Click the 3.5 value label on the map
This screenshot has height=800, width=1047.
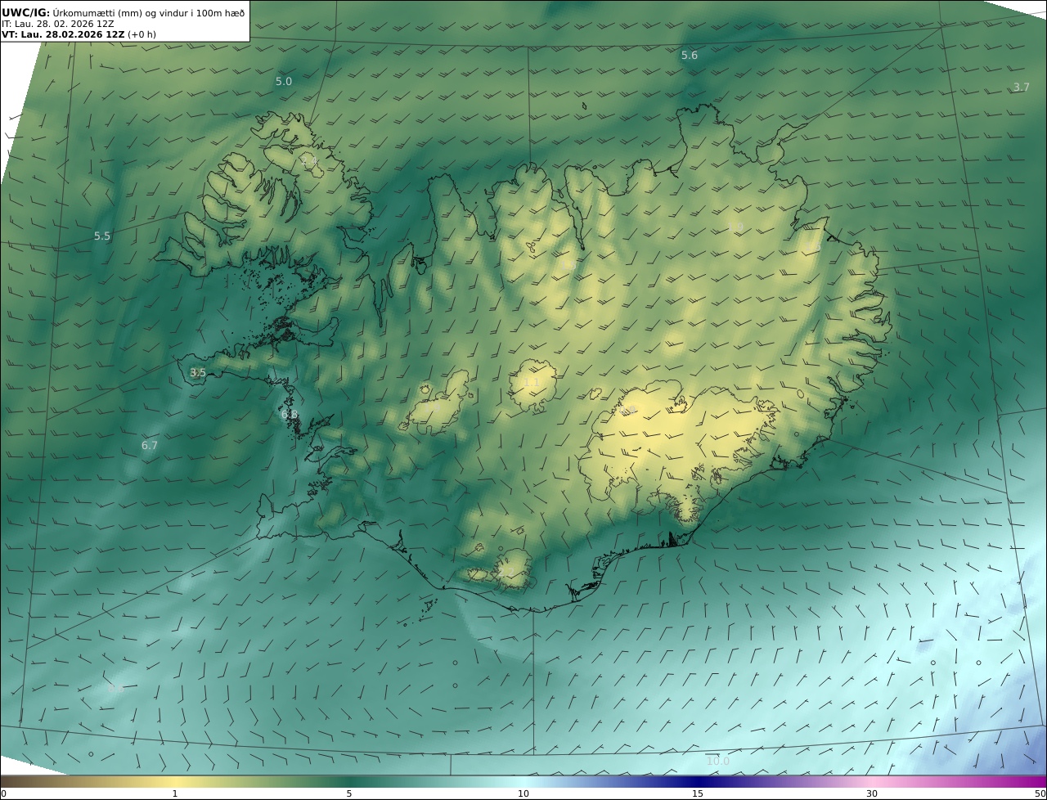(x=198, y=372)
